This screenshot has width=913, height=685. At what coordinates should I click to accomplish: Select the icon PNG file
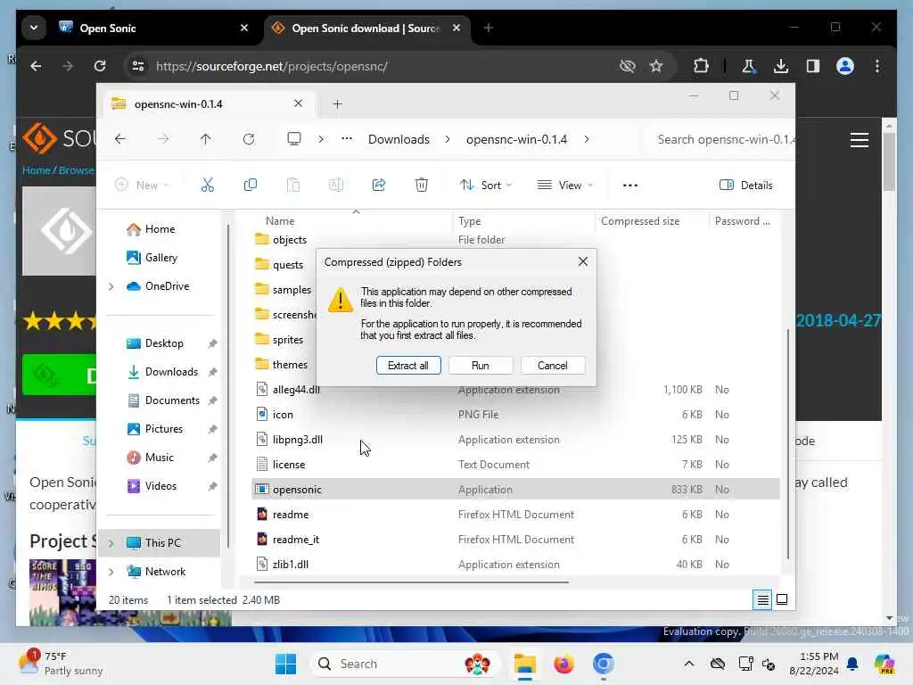283,414
